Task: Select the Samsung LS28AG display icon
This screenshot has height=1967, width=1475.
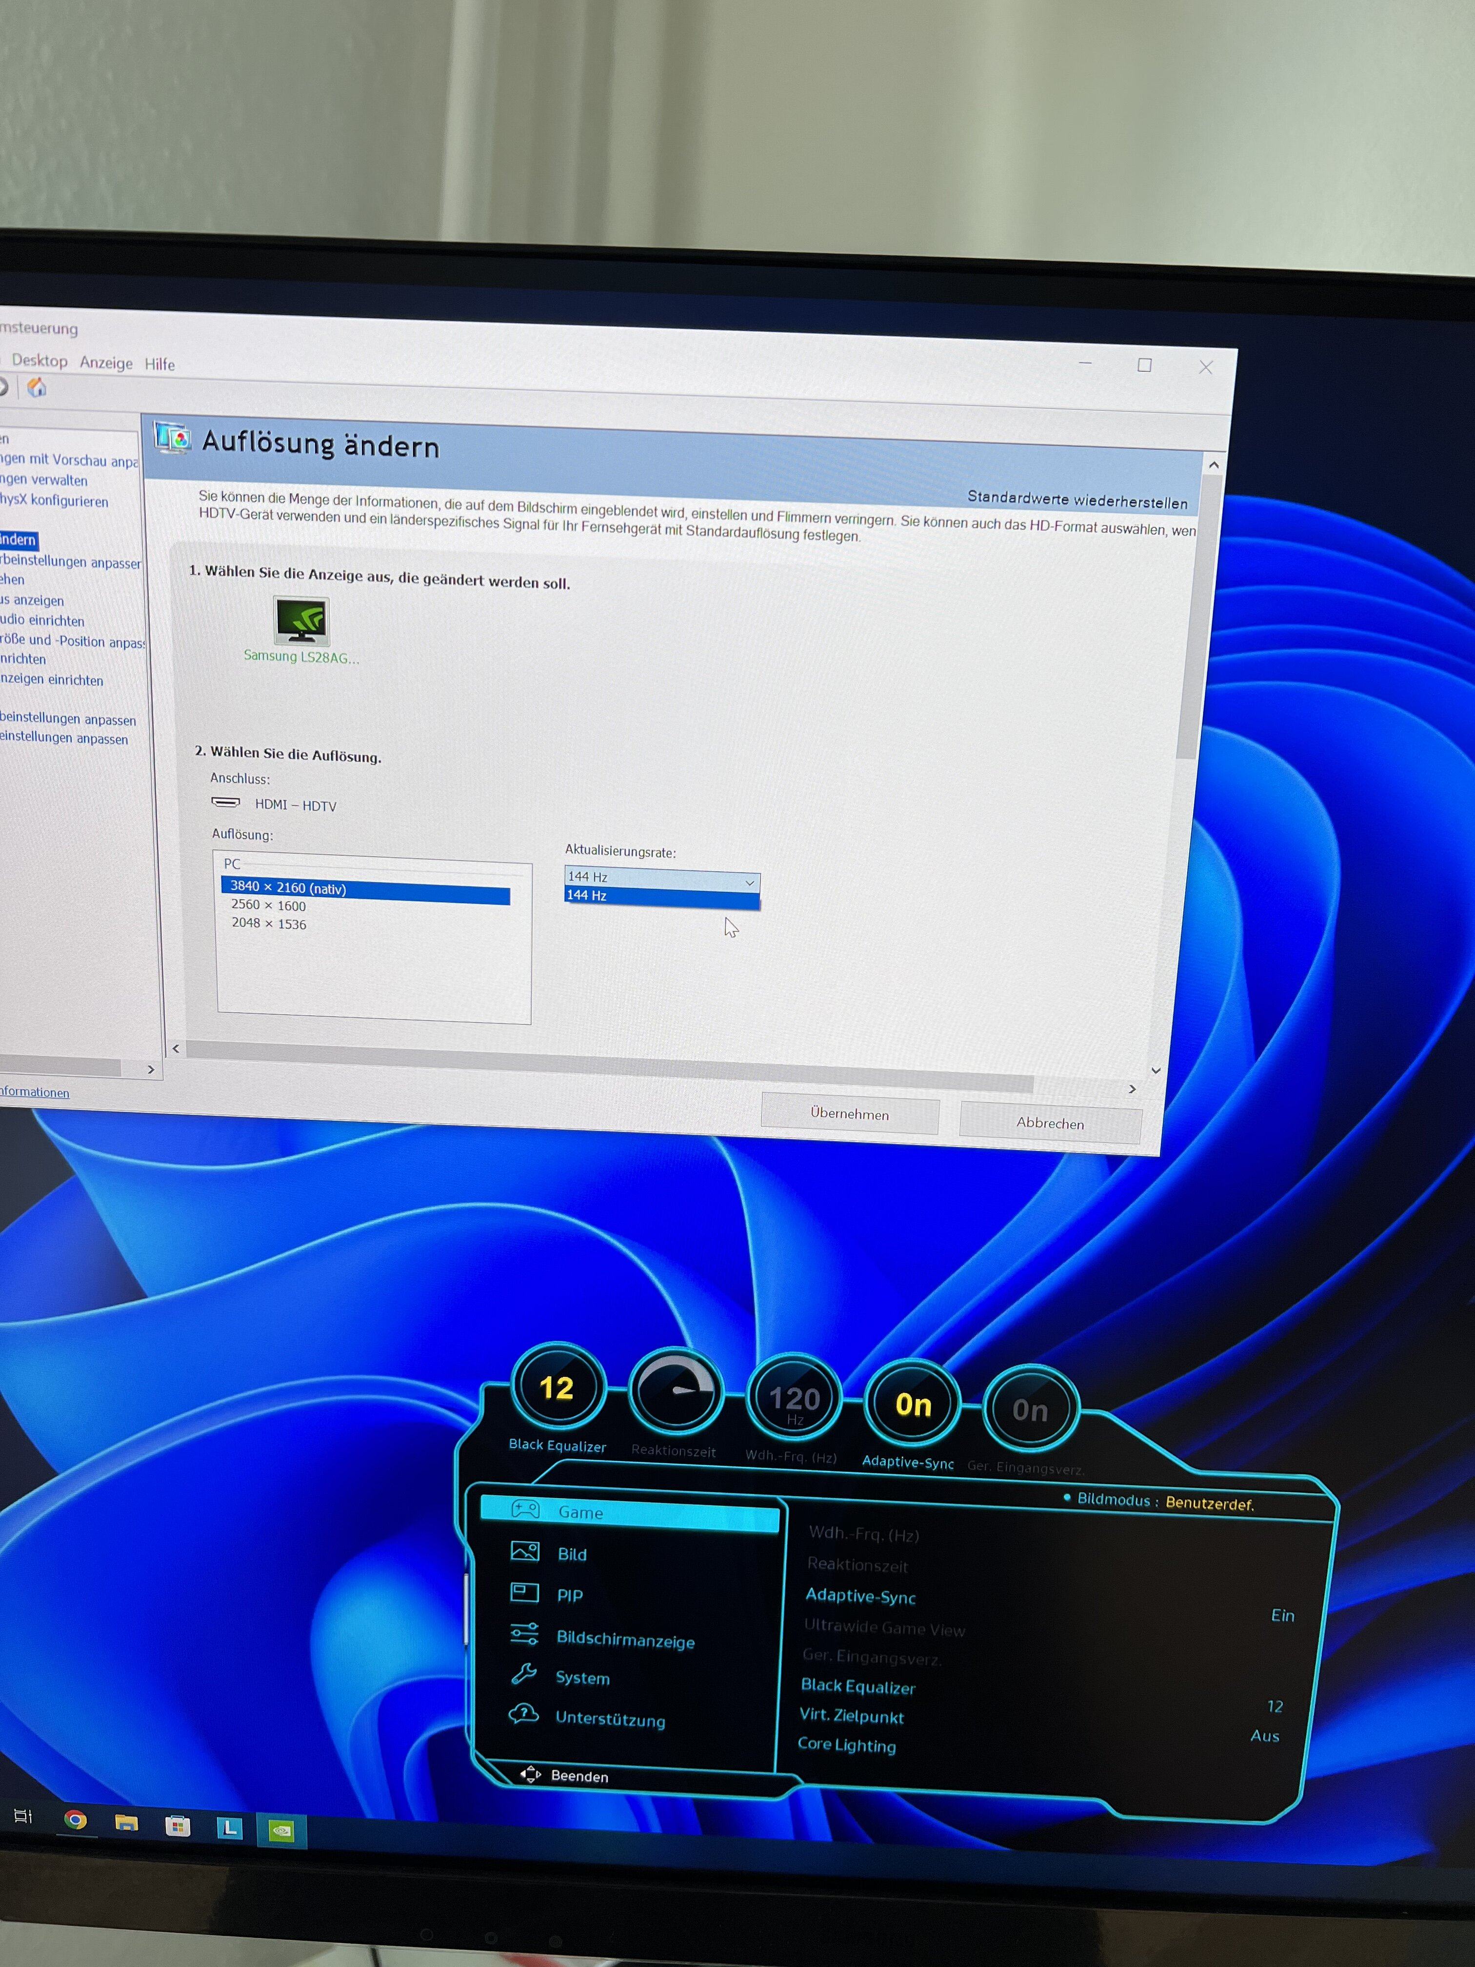Action: [x=302, y=621]
